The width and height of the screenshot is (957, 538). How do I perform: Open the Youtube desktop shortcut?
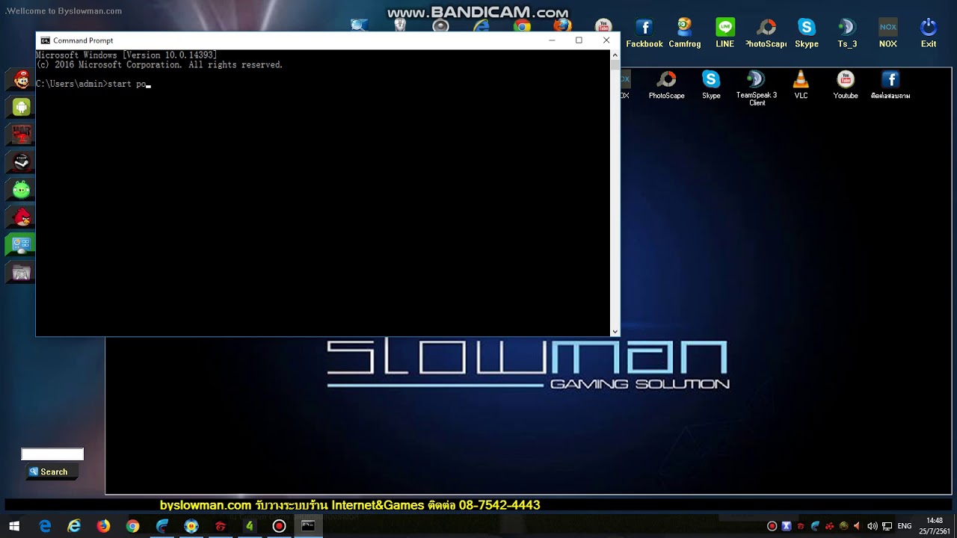[846, 85]
